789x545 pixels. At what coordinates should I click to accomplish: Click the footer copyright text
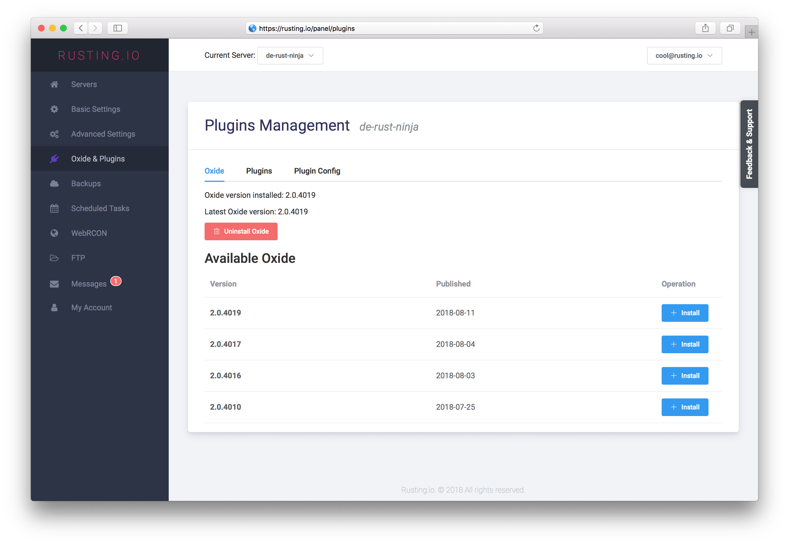pyautogui.click(x=463, y=490)
